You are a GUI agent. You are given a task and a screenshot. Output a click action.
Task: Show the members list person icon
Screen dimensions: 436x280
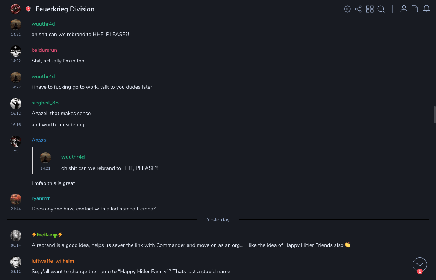(x=404, y=9)
